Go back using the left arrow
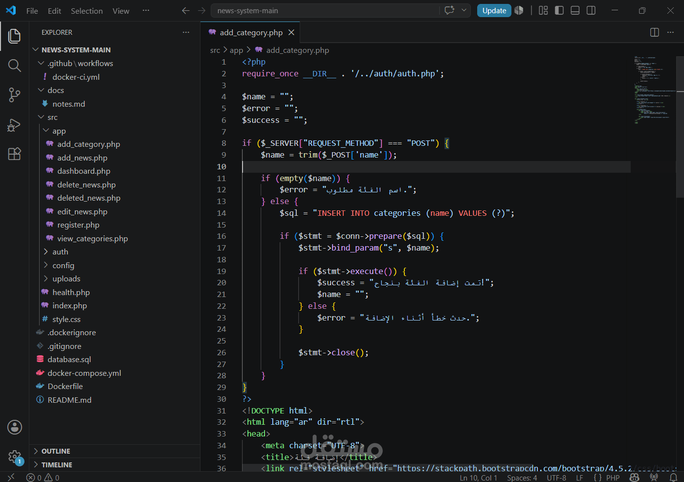Image resolution: width=684 pixels, height=482 pixels. (185, 10)
